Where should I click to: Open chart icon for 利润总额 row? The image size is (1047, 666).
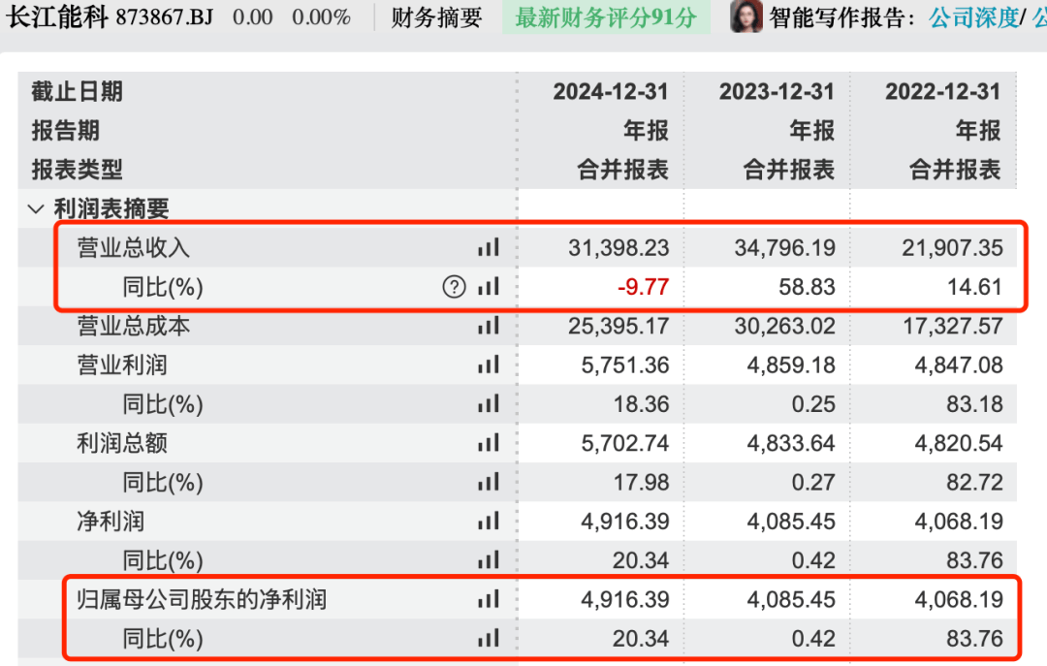click(488, 443)
